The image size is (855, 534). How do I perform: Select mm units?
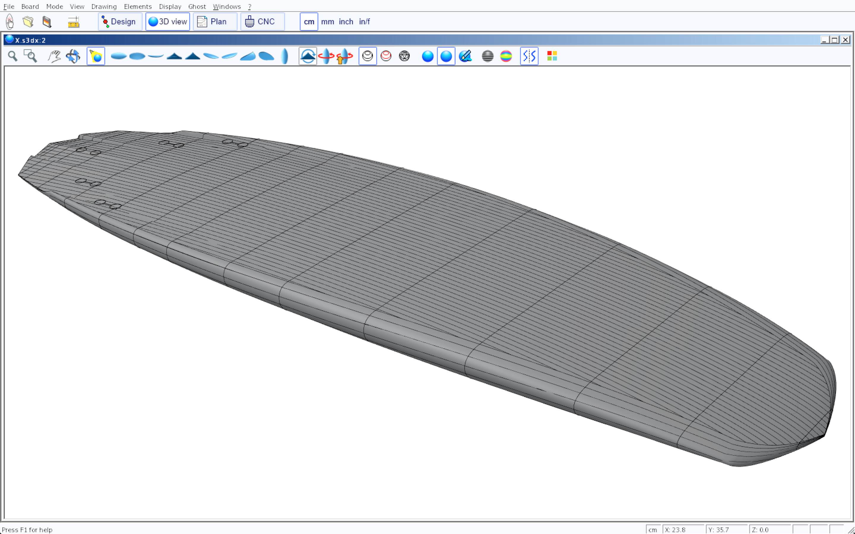(x=327, y=22)
